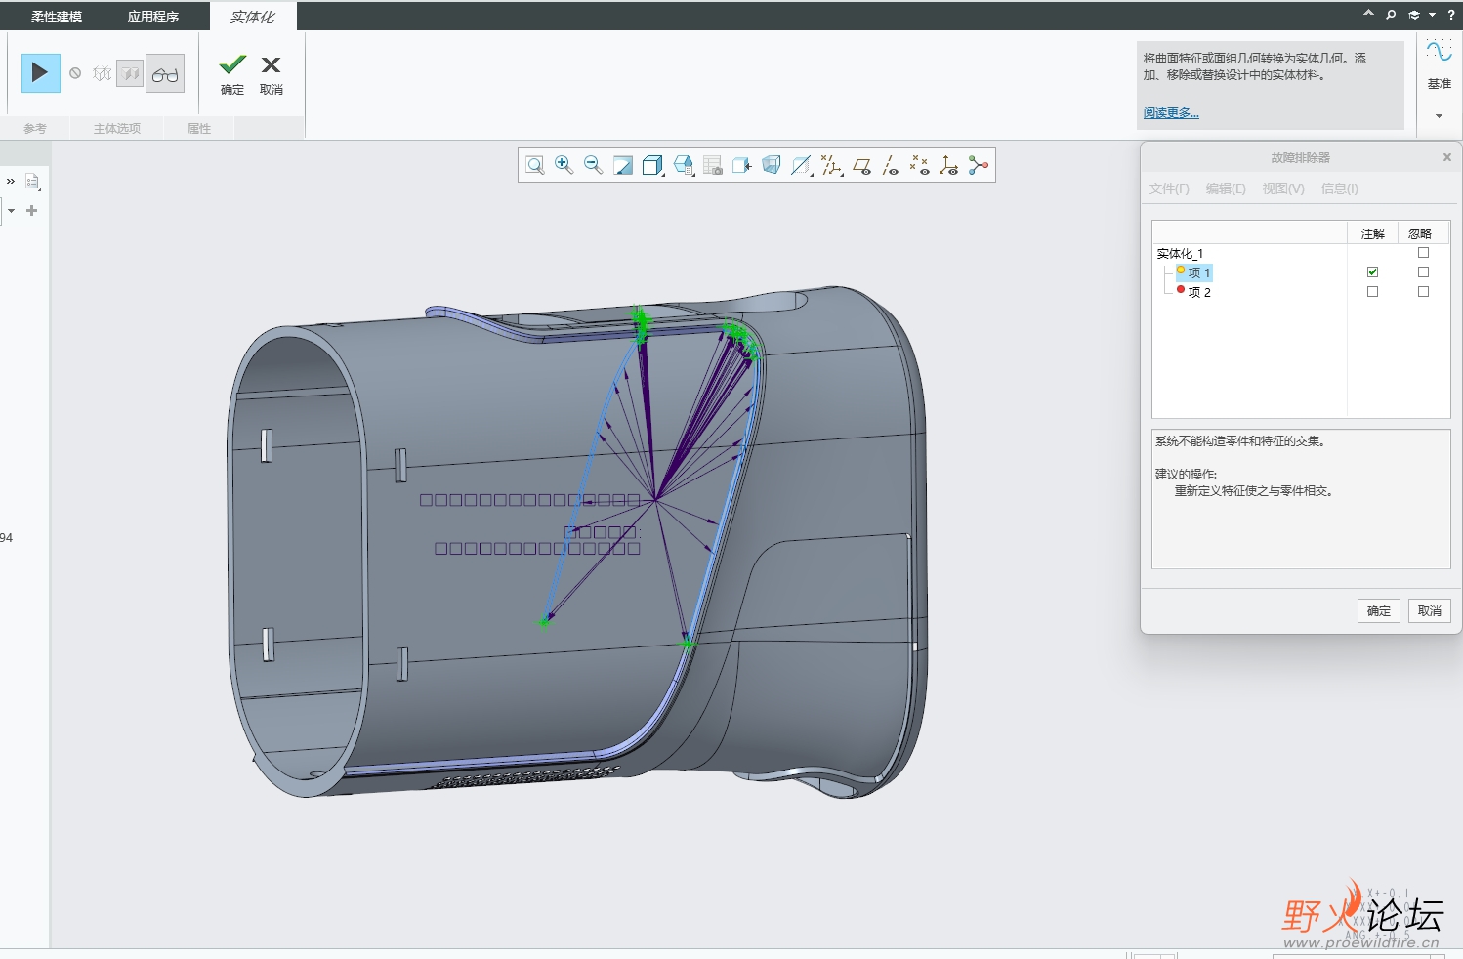Expand the 基准 group dropdown arrow

[x=1439, y=116]
